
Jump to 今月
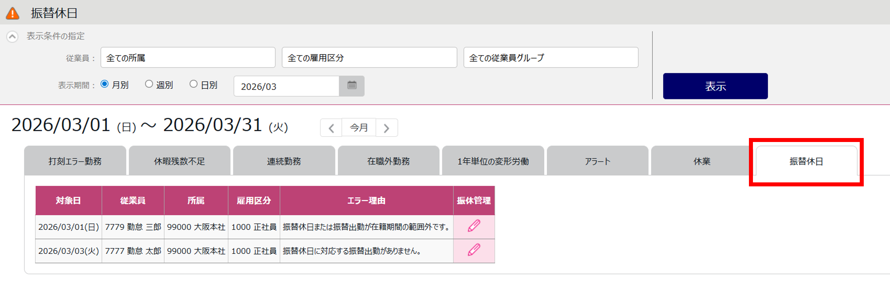359,128
